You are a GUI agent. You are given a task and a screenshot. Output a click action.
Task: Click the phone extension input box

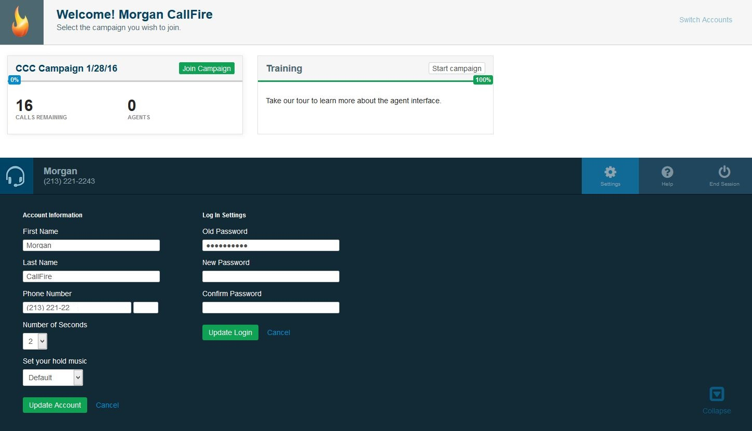[x=146, y=307]
